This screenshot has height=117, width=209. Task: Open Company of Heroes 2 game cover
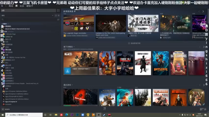143,63
